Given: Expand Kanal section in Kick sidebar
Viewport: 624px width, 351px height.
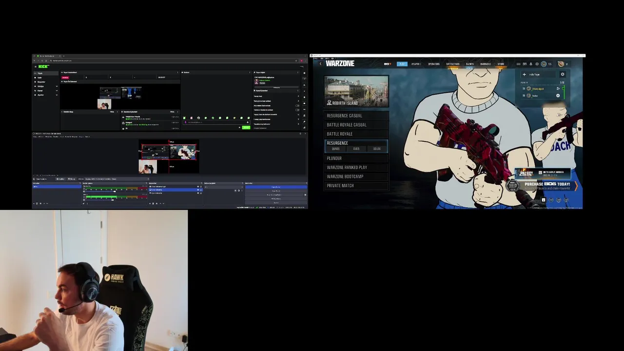Looking at the screenshot, I should 57,91.
